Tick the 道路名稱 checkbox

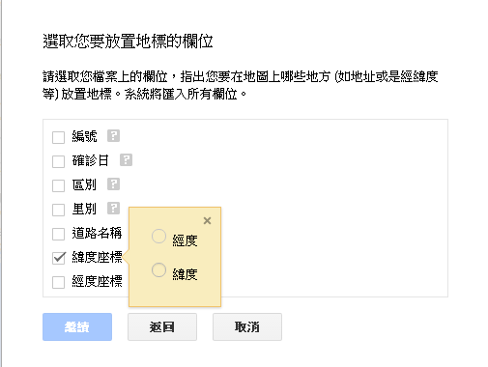[58, 234]
